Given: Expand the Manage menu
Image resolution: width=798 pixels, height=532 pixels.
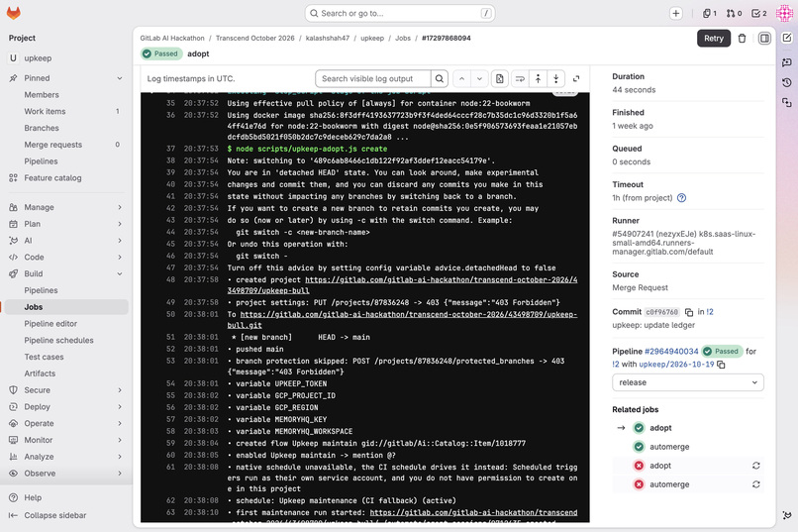Looking at the screenshot, I should pyautogui.click(x=65, y=207).
